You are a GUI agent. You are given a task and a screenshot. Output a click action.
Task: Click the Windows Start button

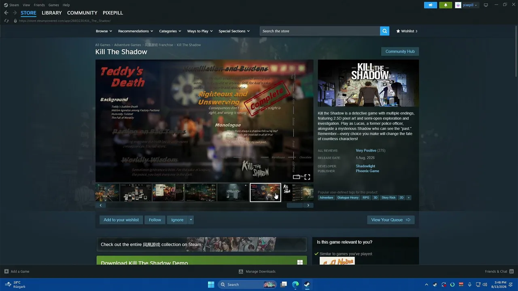click(x=211, y=285)
